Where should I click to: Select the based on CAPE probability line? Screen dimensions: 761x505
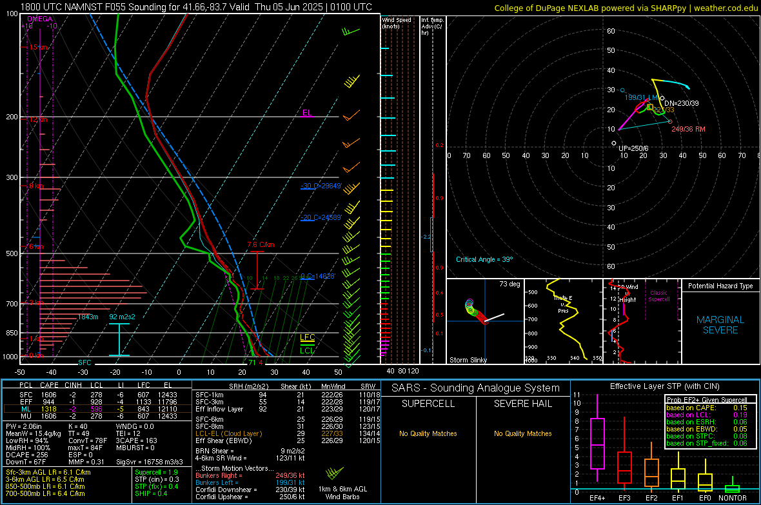click(707, 408)
